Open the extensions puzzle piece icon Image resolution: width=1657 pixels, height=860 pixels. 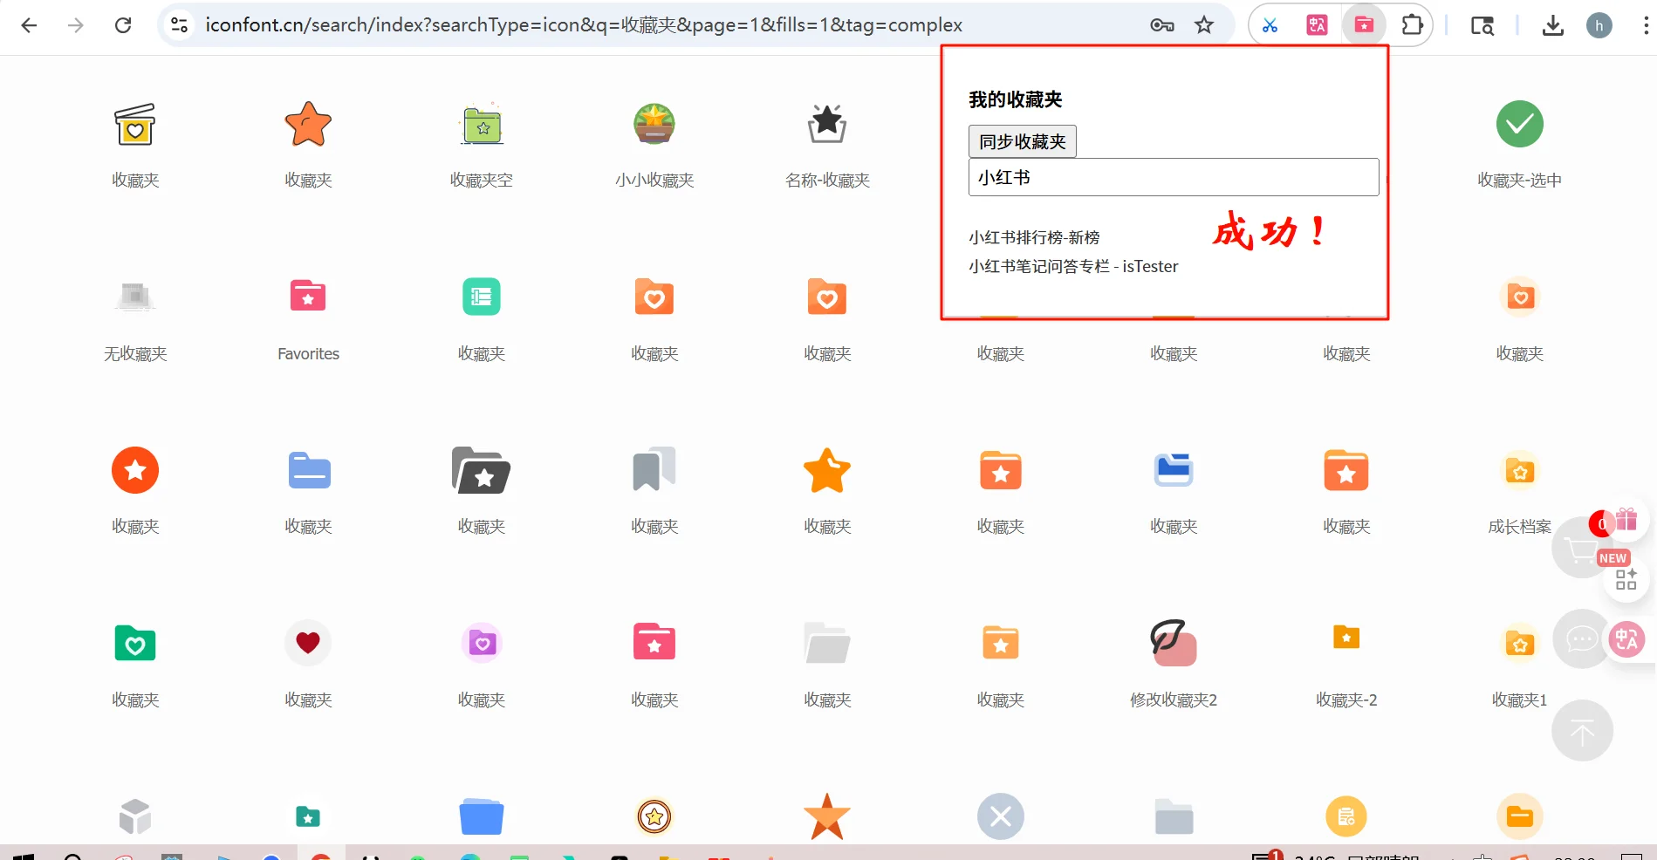click(x=1412, y=24)
